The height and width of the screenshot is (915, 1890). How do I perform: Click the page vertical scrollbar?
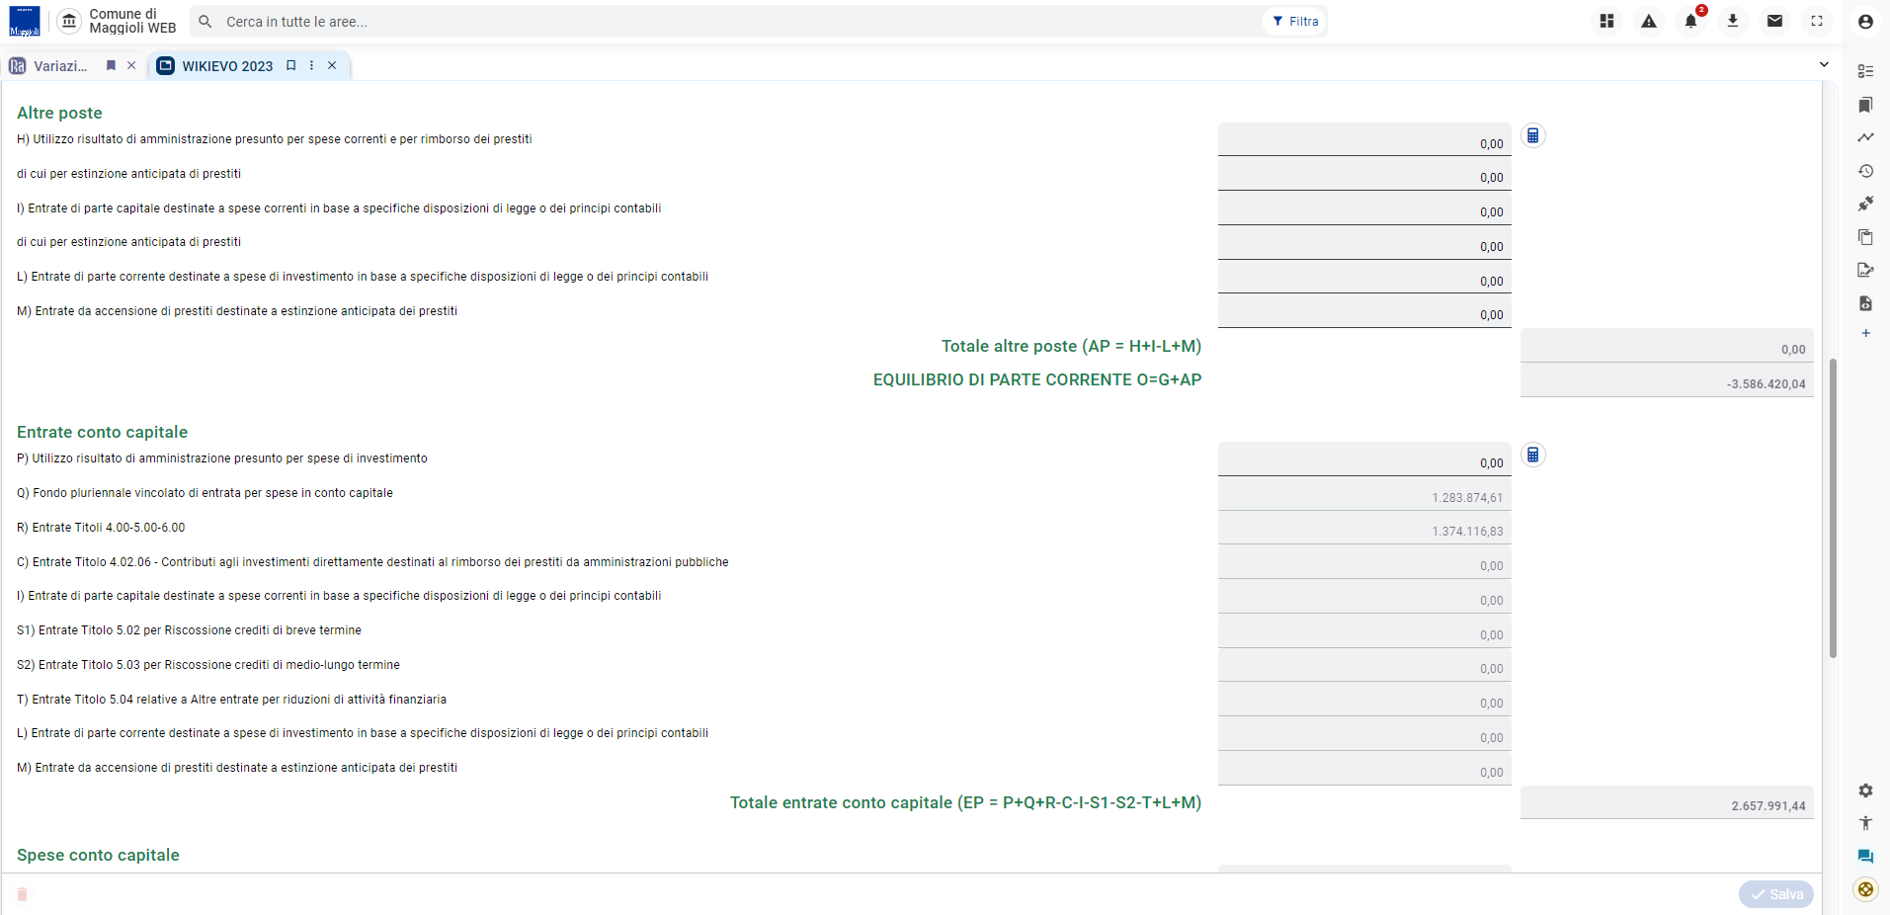[1833, 508]
